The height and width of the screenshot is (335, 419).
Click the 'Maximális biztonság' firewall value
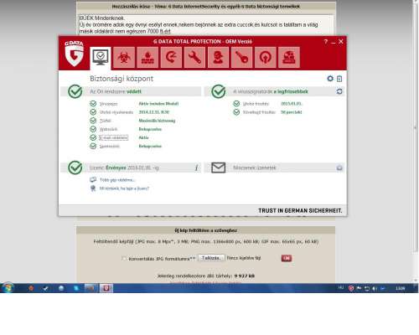tap(157, 121)
